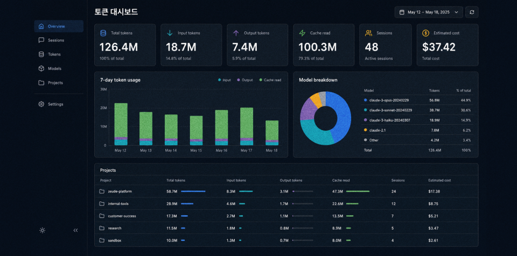Viewport: 517px width, 256px height.
Task: Go to Sessions in the sidebar
Action: coord(59,40)
